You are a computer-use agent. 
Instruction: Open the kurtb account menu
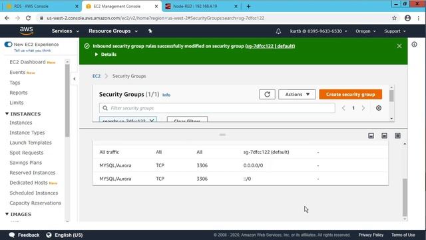coord(318,31)
